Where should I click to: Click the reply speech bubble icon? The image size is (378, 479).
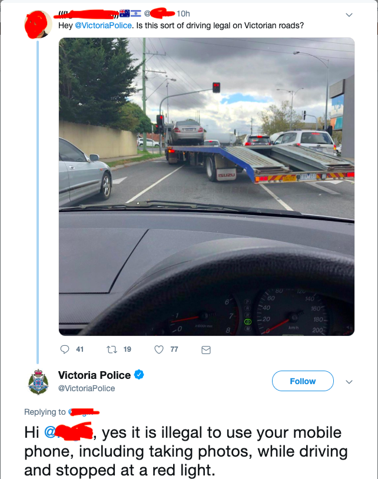tap(65, 349)
